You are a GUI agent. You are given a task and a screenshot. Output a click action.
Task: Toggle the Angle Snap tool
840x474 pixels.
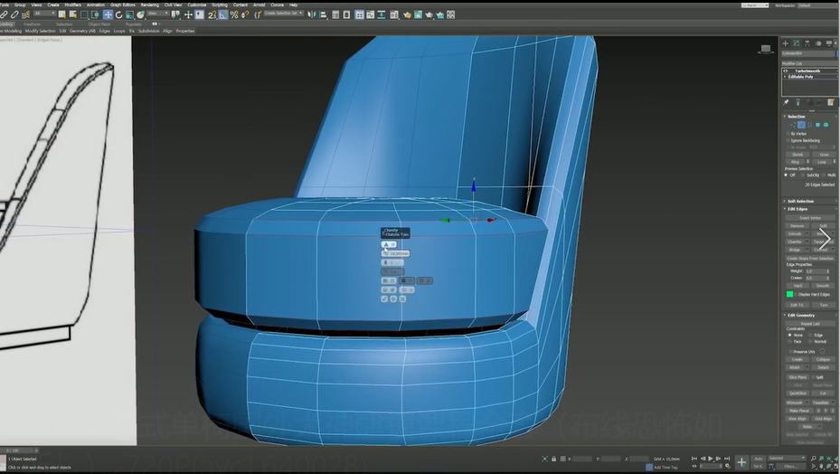point(223,14)
